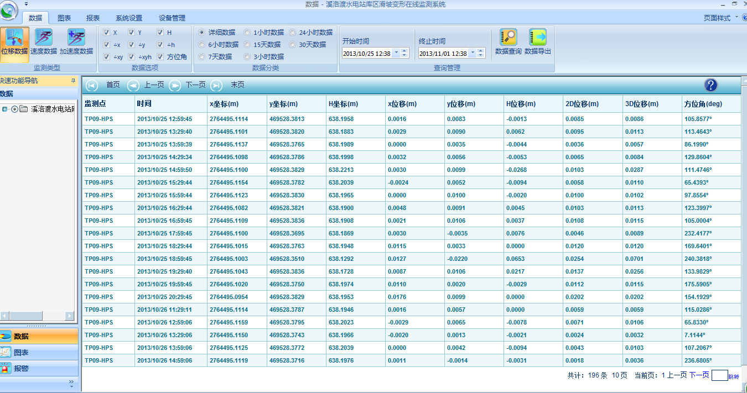747x393 pixels.
Task: Focus the page number jump box
Action: point(719,375)
